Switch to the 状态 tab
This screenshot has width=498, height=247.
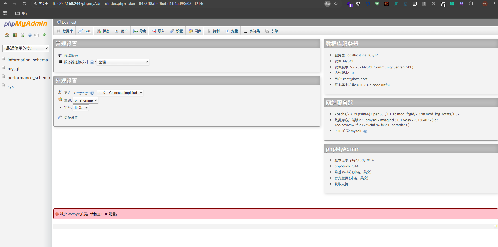point(103,31)
